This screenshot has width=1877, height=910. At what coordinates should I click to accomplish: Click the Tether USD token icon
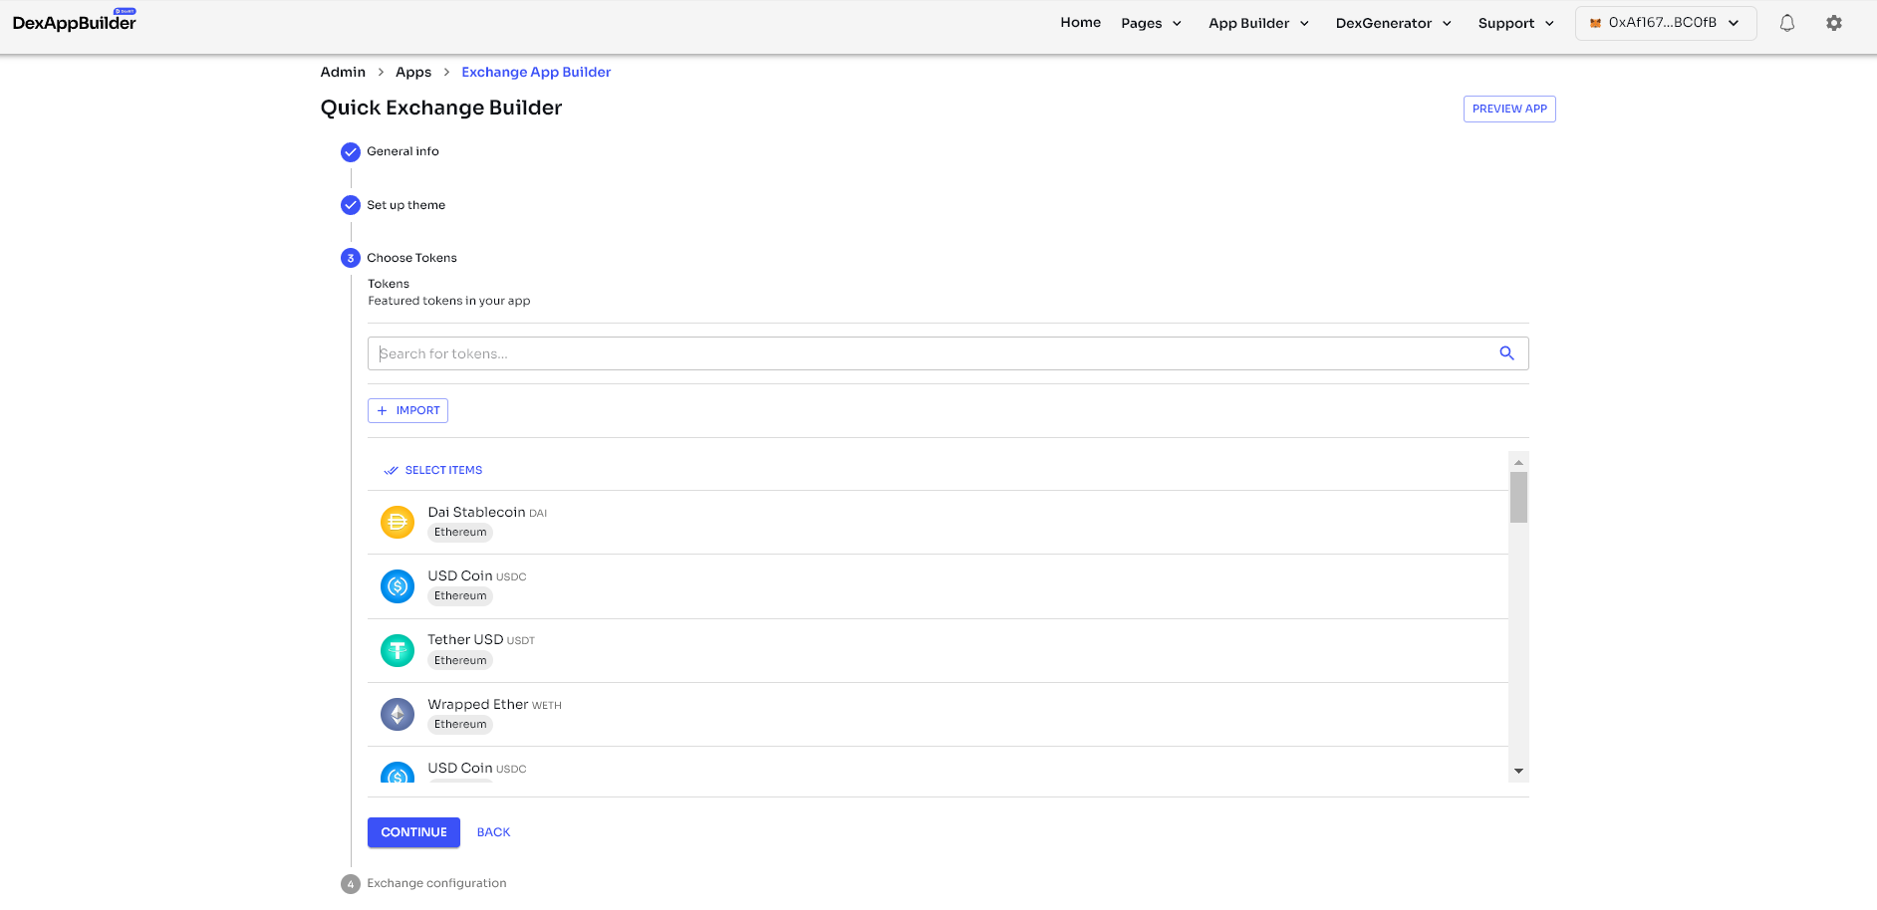pos(398,650)
